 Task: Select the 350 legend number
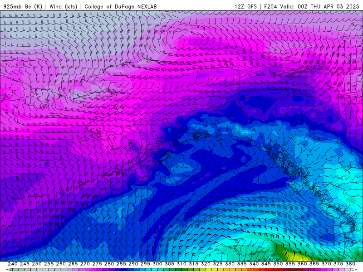278,264
